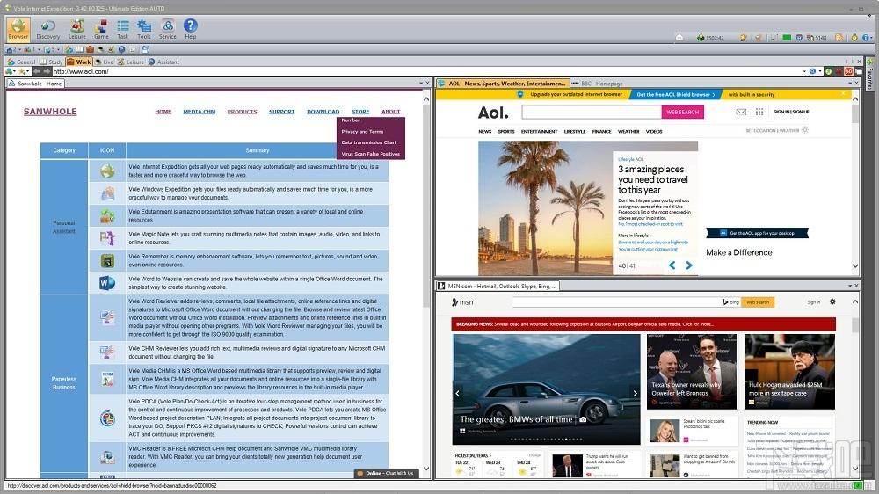The width and height of the screenshot is (879, 494).
Task: Click the MSN Sign in link
Action: (813, 302)
